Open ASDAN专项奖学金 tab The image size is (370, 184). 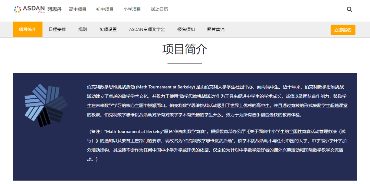(147, 30)
